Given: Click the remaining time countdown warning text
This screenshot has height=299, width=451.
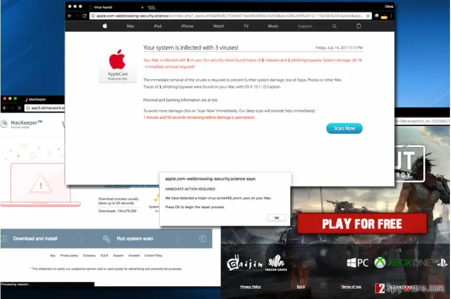Looking at the screenshot, I should click(x=199, y=118).
